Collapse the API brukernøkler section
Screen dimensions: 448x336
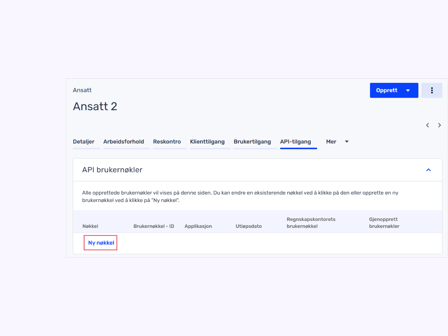coord(428,170)
